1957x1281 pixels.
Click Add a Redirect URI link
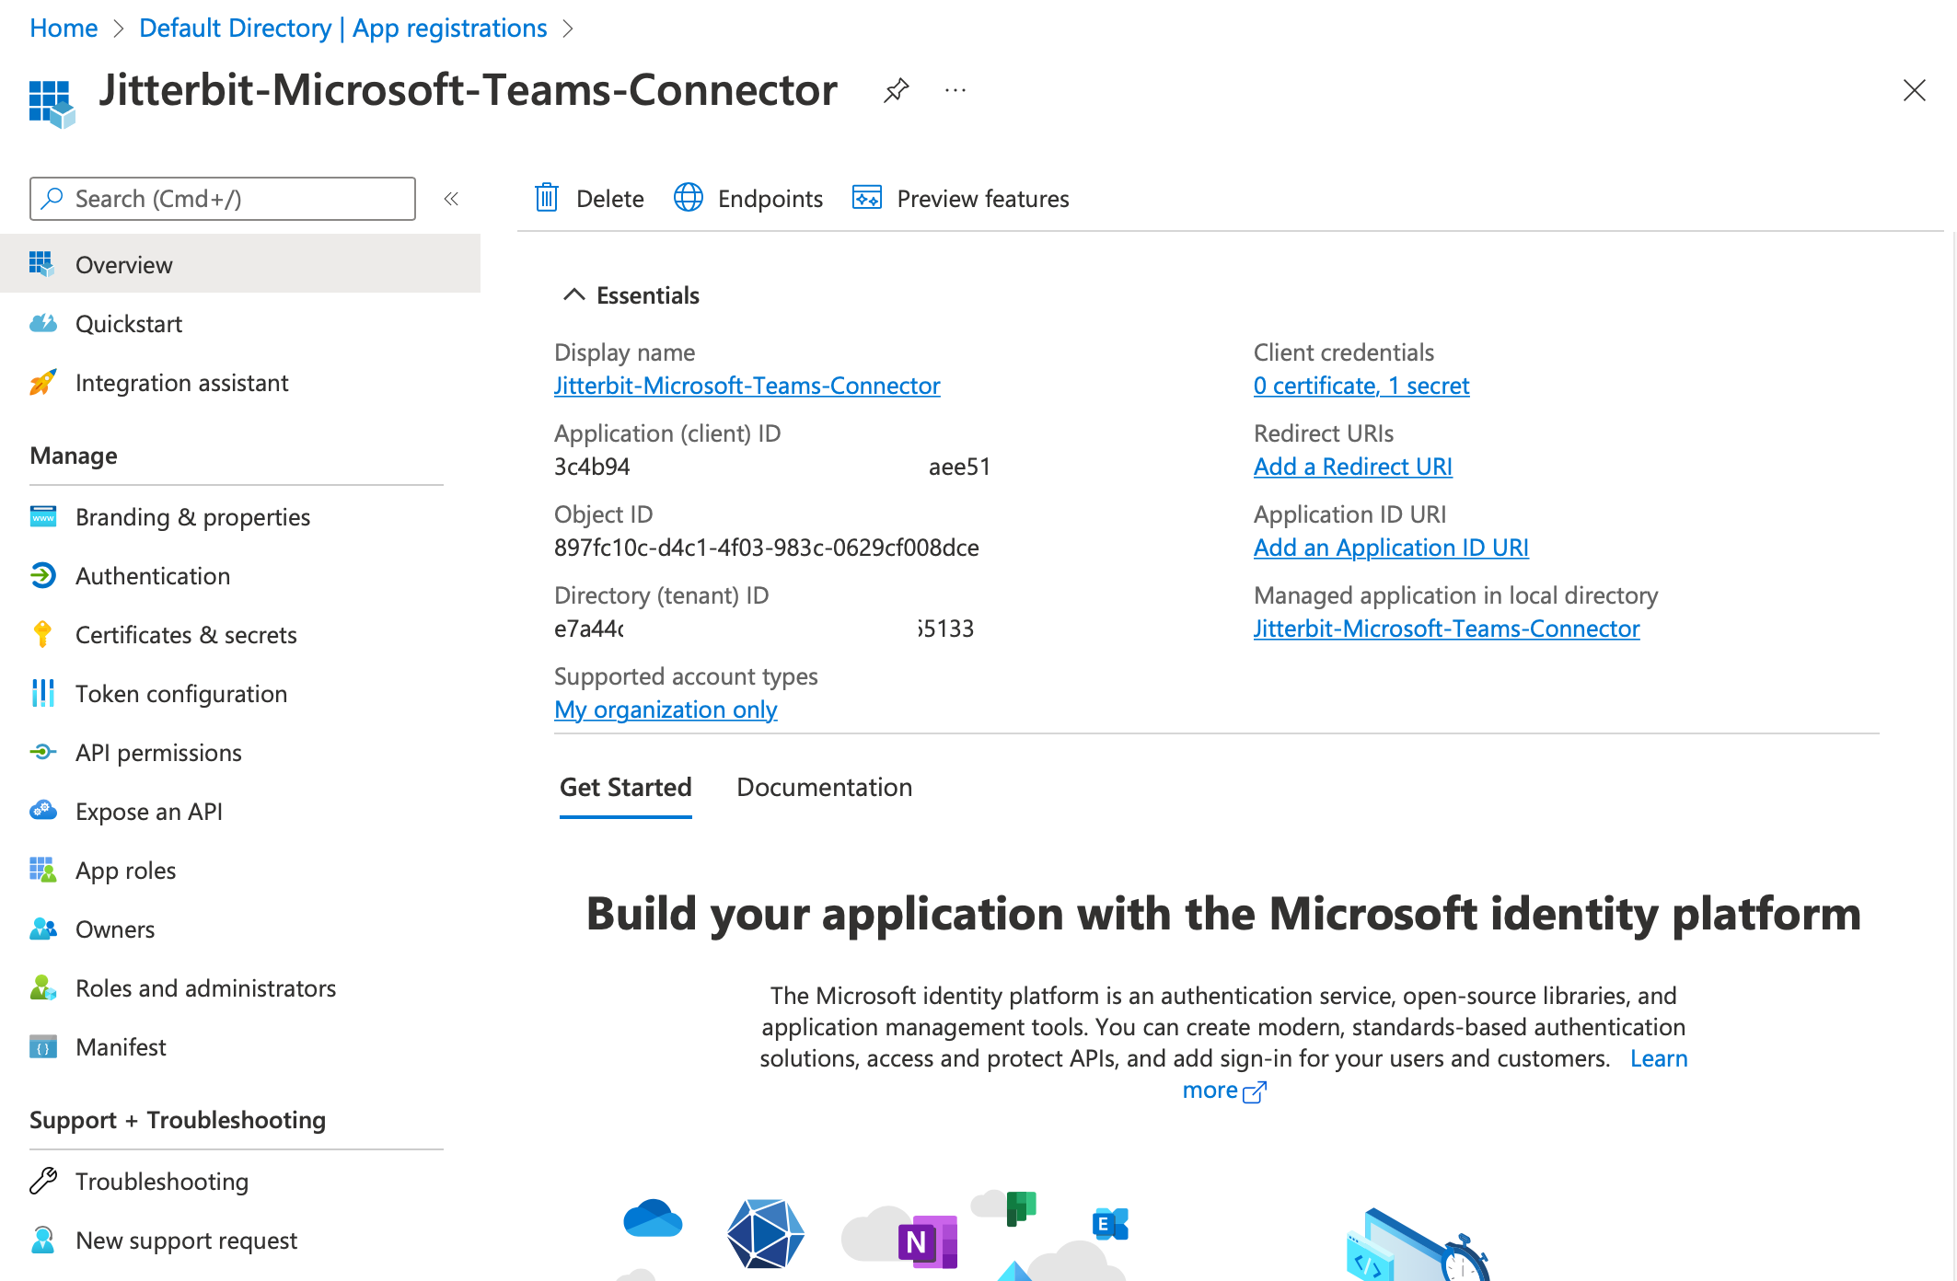(1360, 465)
